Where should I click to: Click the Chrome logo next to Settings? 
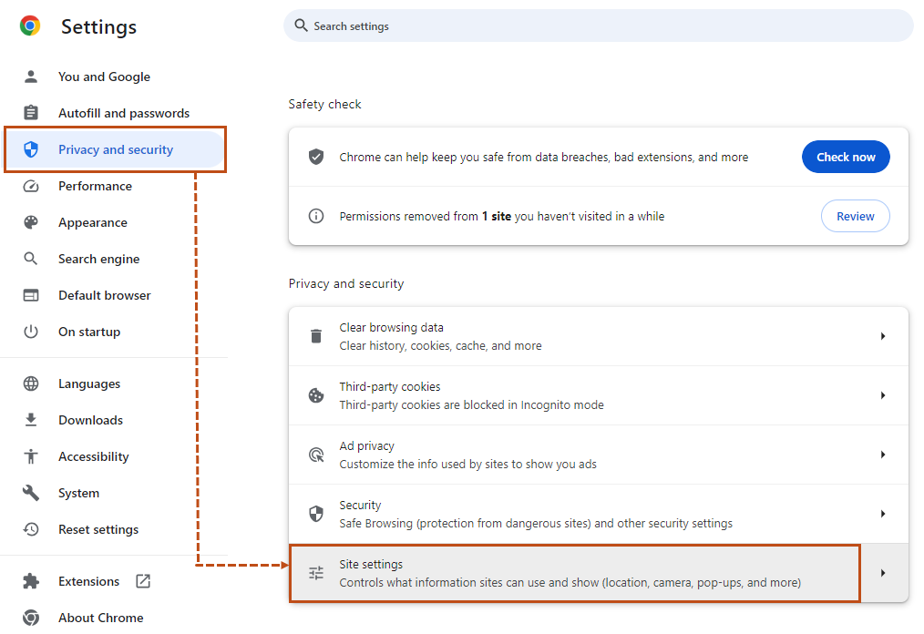pos(29,26)
